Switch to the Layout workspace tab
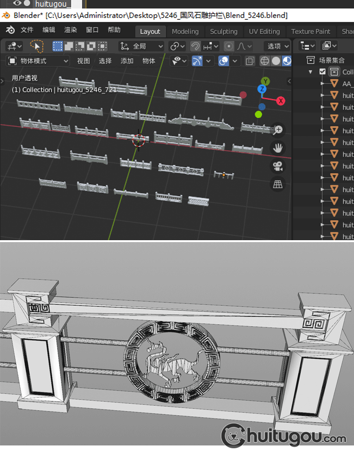This screenshot has height=453, width=354. coord(150,32)
